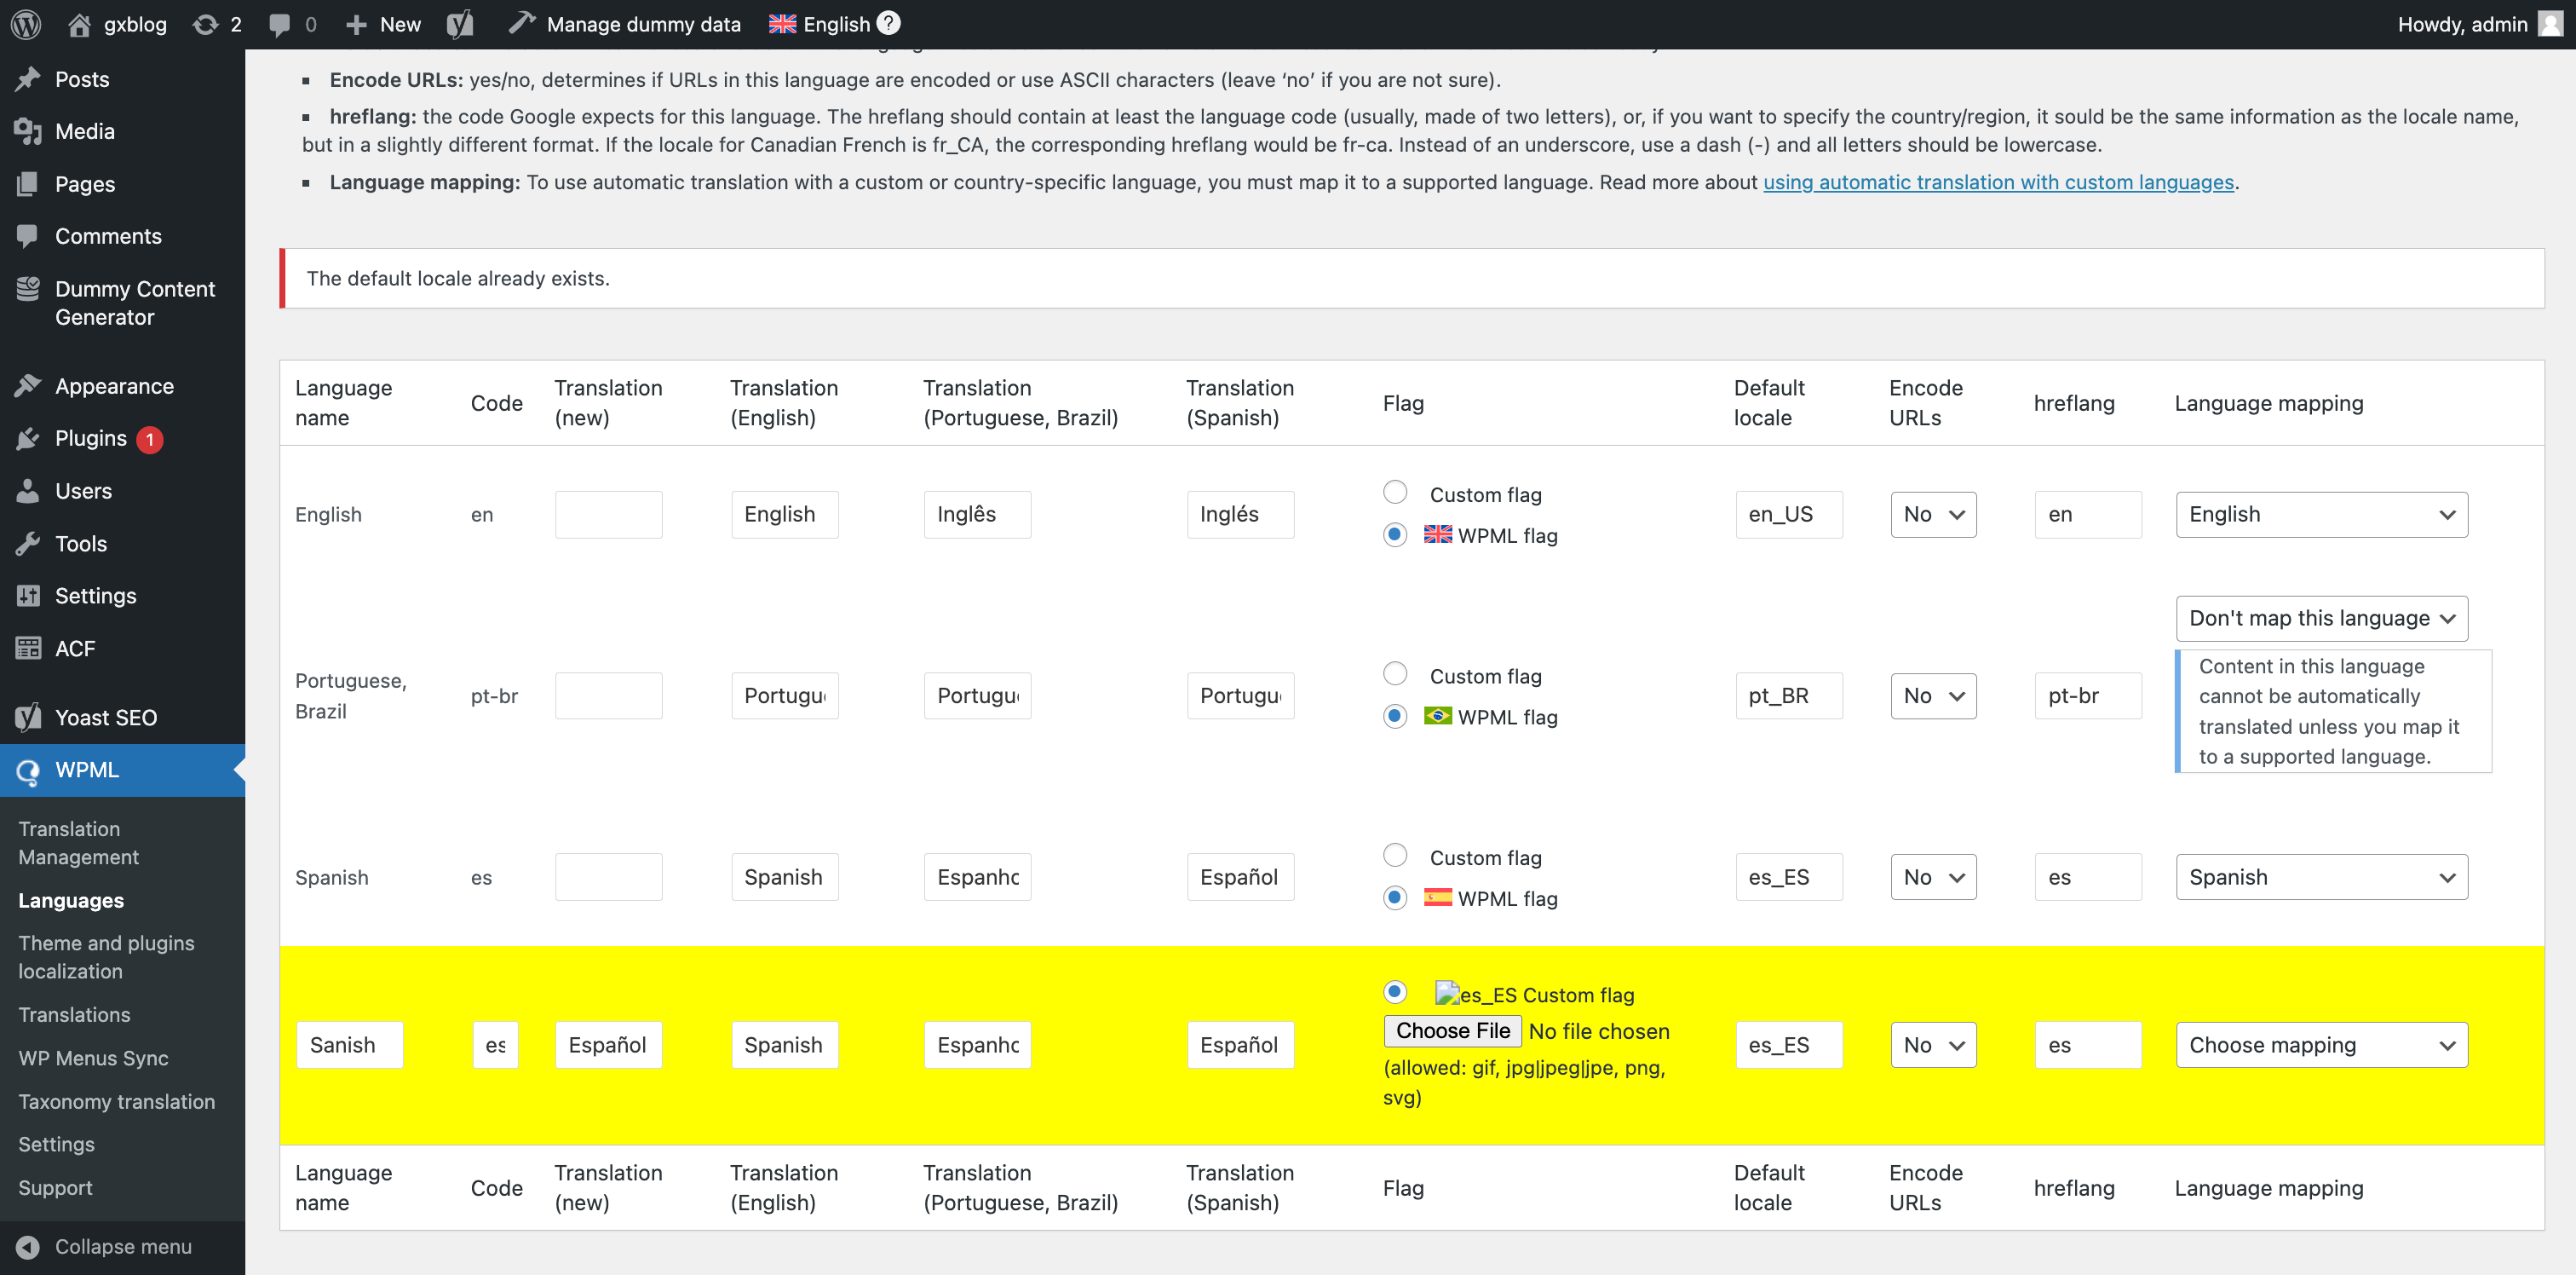The image size is (2576, 1275).
Task: Click the Tools wrench icon
Action: pyautogui.click(x=28, y=544)
